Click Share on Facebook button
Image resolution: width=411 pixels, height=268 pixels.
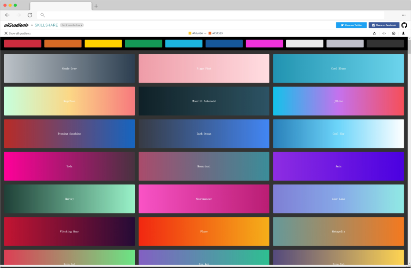pyautogui.click(x=384, y=25)
